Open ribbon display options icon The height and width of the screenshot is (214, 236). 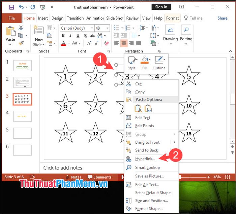181,7
